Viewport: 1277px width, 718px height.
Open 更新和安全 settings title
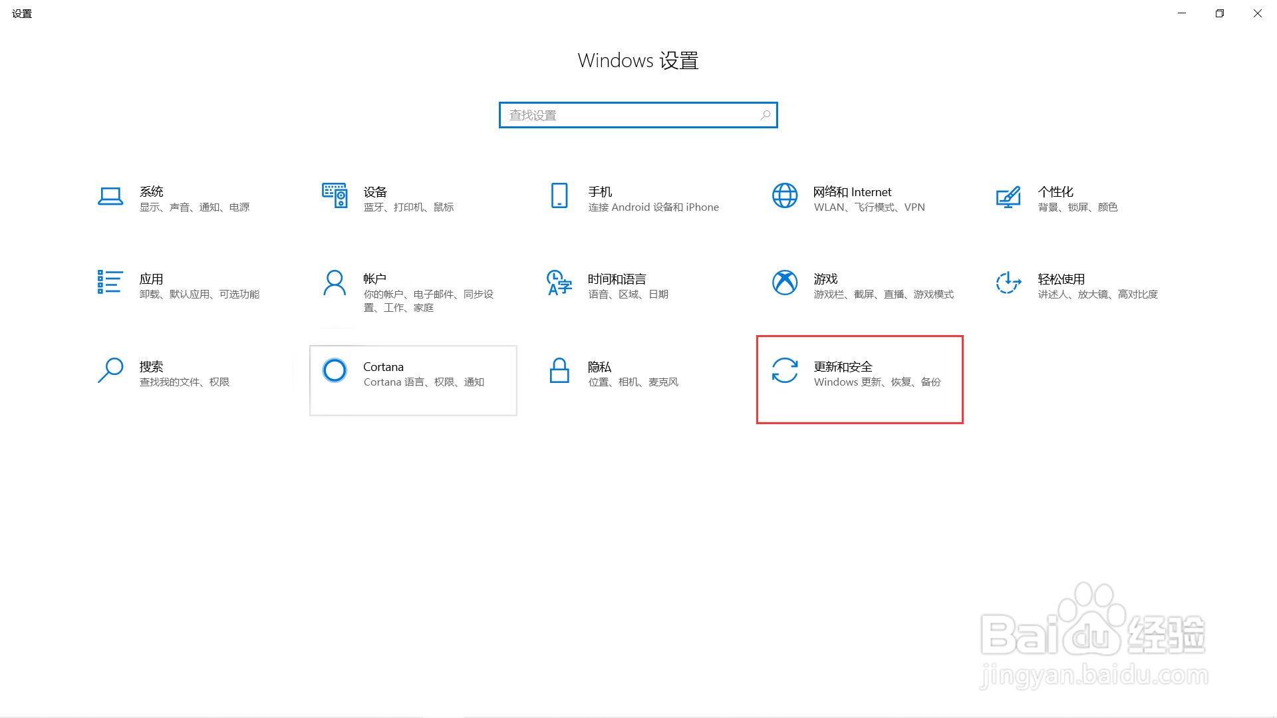point(843,366)
